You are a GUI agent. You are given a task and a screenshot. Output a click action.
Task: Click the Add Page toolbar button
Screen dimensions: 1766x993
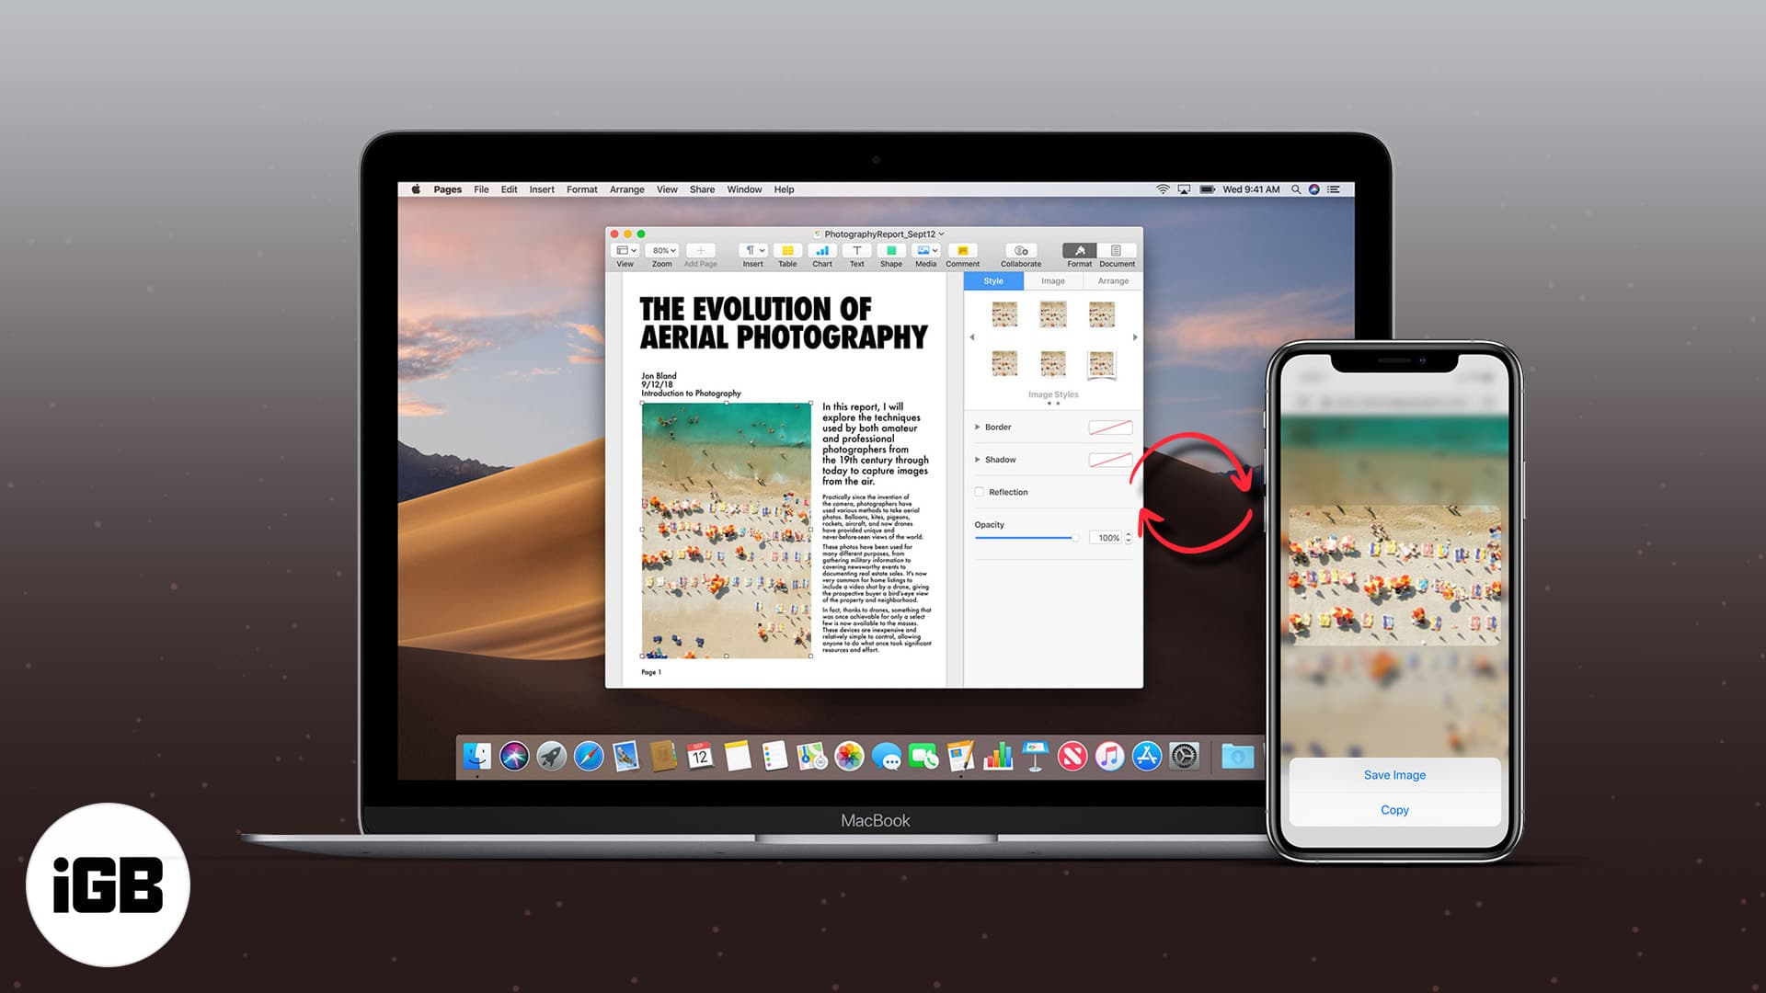click(700, 250)
